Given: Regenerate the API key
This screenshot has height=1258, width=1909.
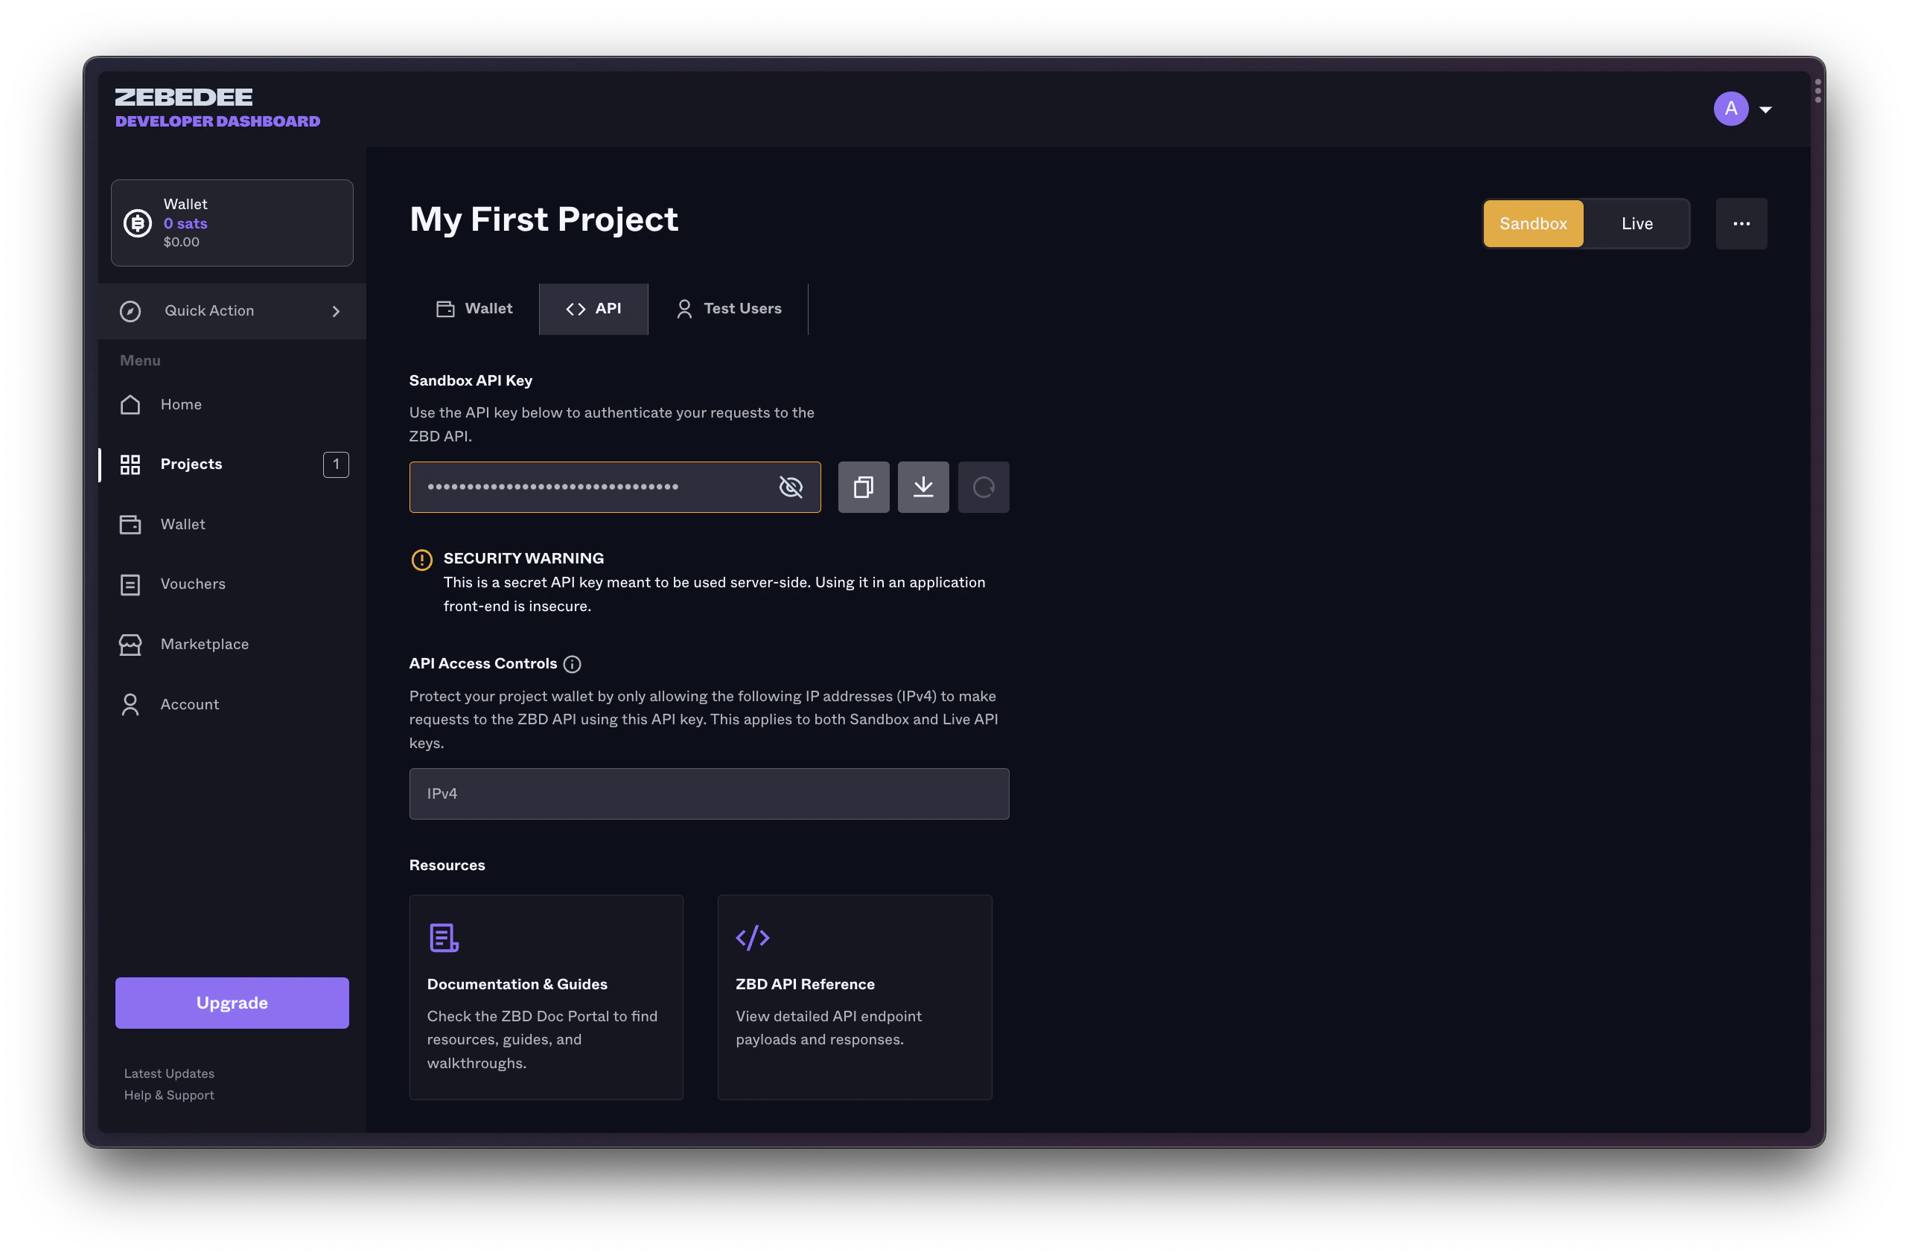Looking at the screenshot, I should click(x=984, y=487).
